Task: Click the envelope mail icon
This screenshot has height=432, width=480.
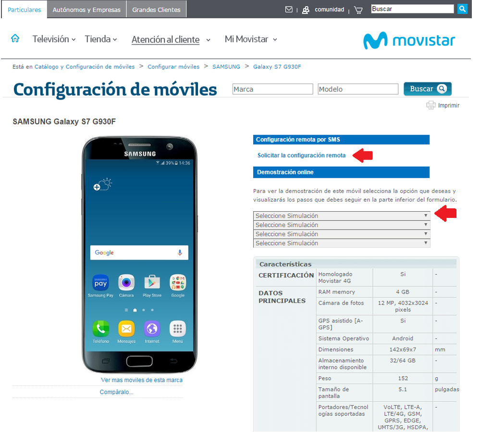Action: [x=288, y=9]
